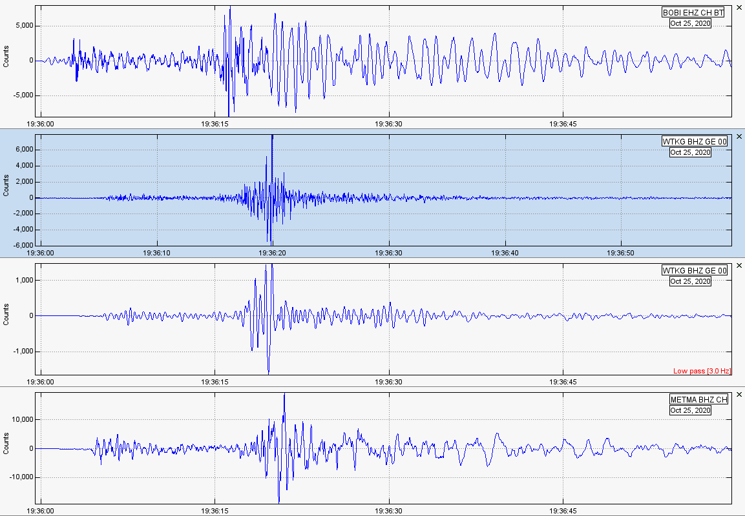
Task: Click 19:36:30 tick on the METMA time axis
Action: 389,511
